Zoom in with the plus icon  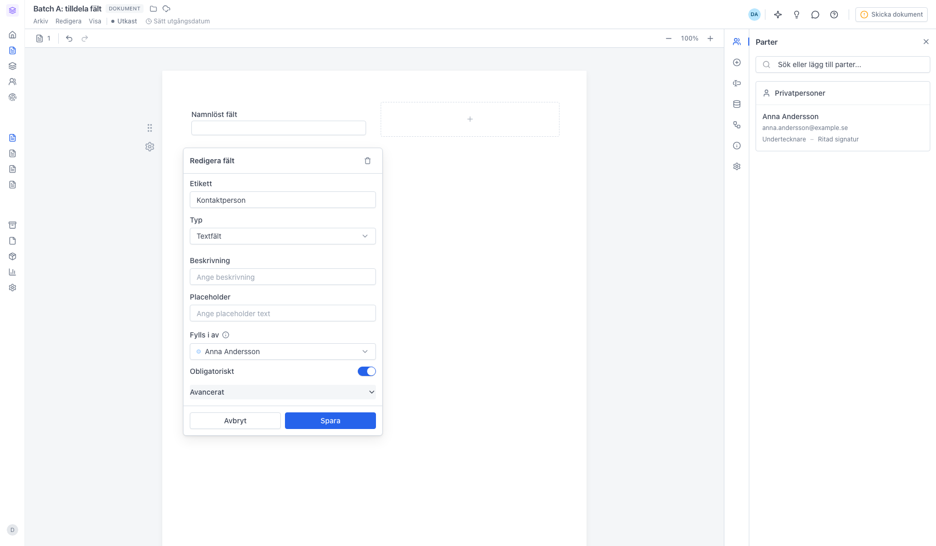(710, 38)
